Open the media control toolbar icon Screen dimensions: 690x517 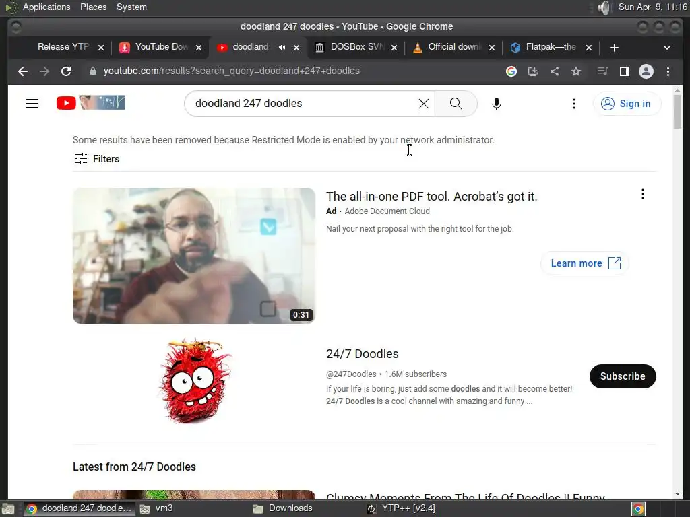click(x=602, y=71)
